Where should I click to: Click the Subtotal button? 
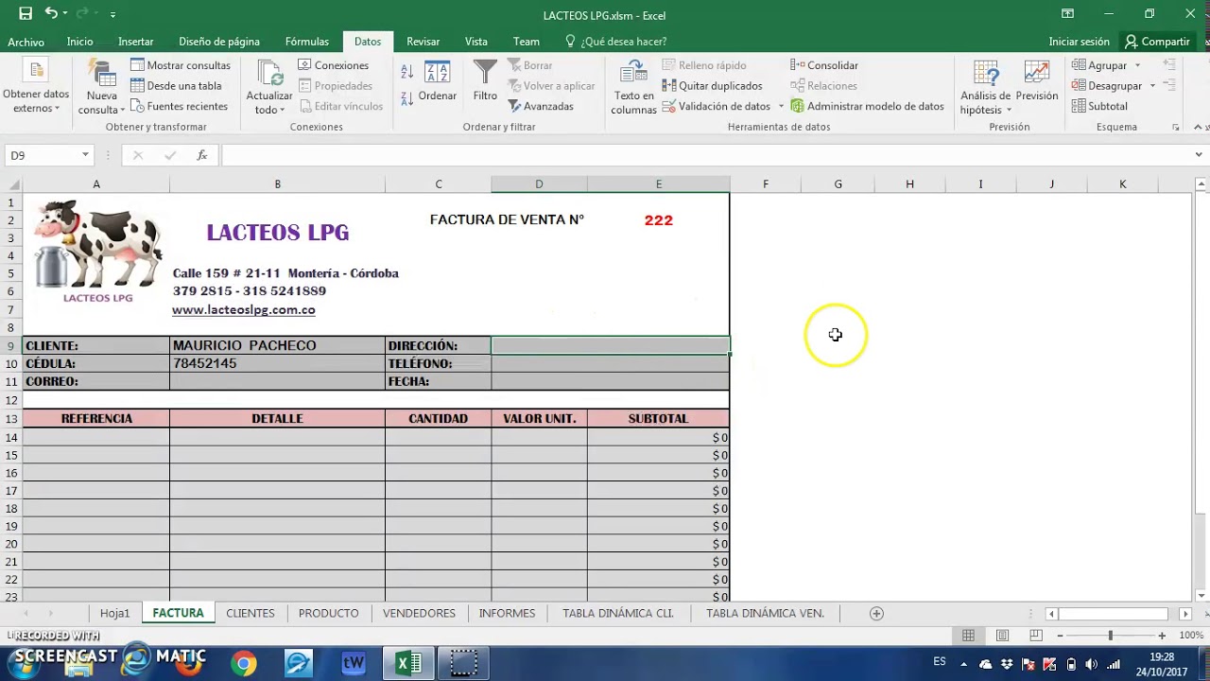point(1099,106)
